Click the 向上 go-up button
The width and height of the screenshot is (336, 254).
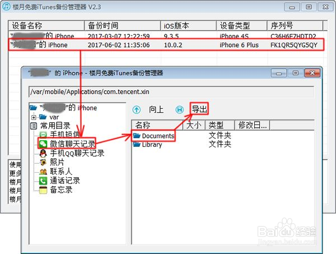point(156,109)
